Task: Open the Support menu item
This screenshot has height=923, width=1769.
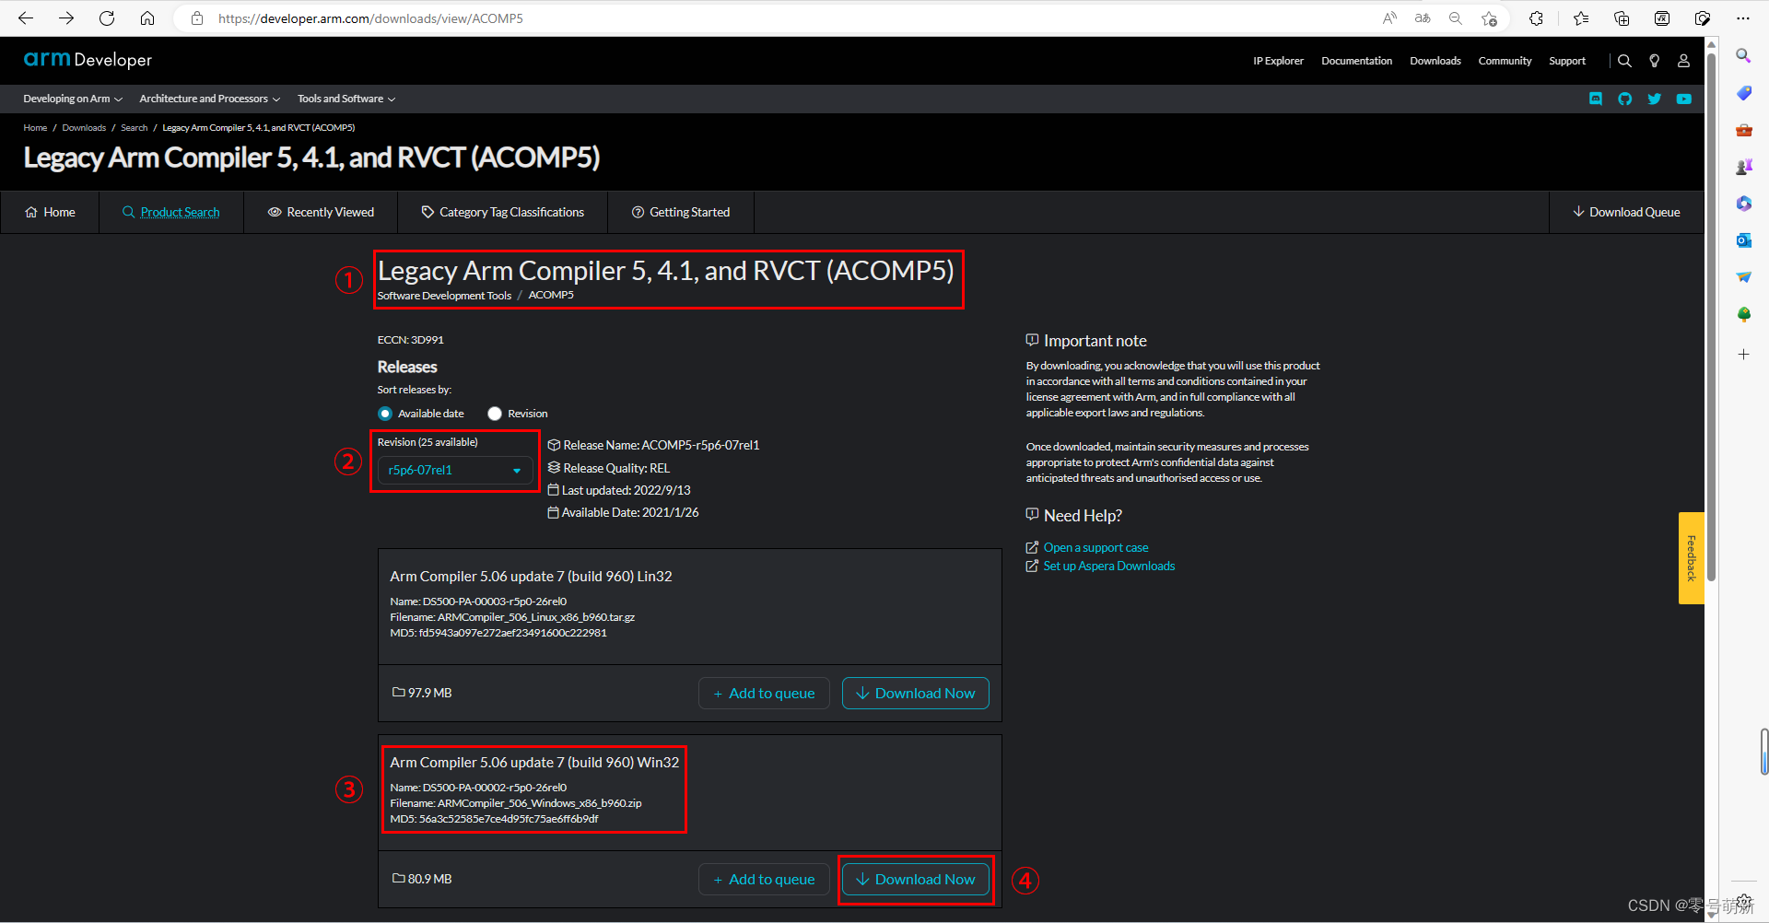Action: click(1567, 61)
